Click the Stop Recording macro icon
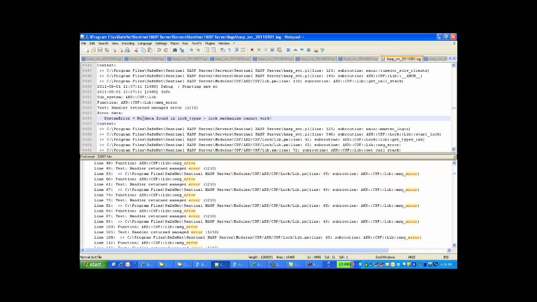 click(259, 50)
